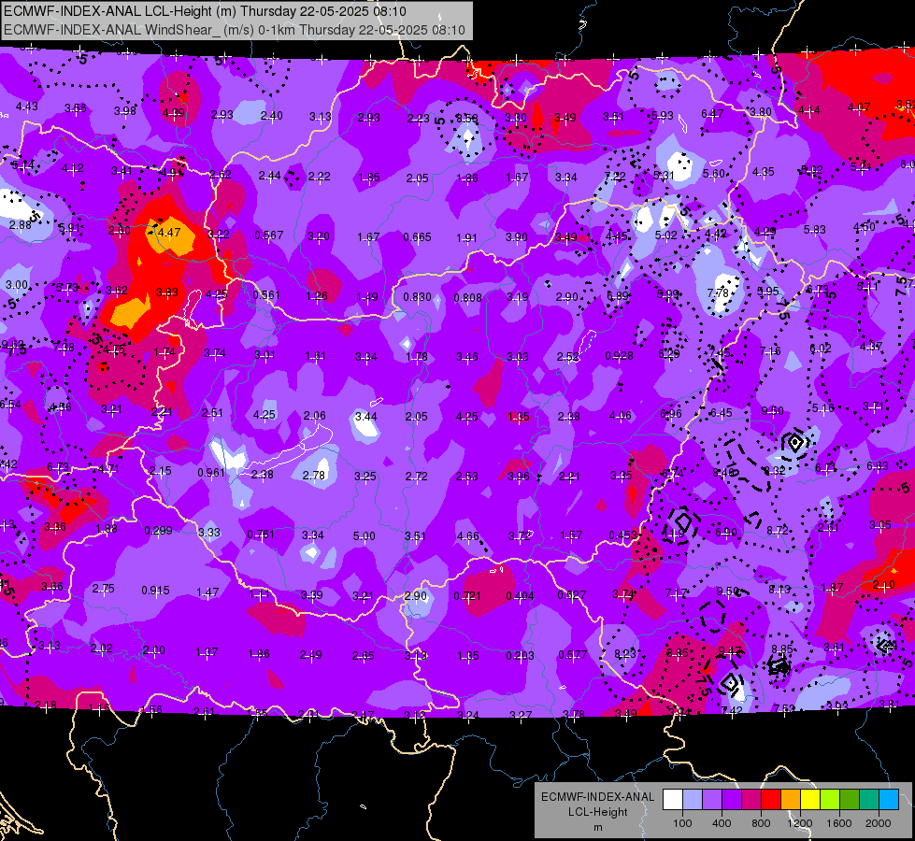This screenshot has height=841, width=915.
Task: Click the grid value 7.22
Action: click(615, 176)
